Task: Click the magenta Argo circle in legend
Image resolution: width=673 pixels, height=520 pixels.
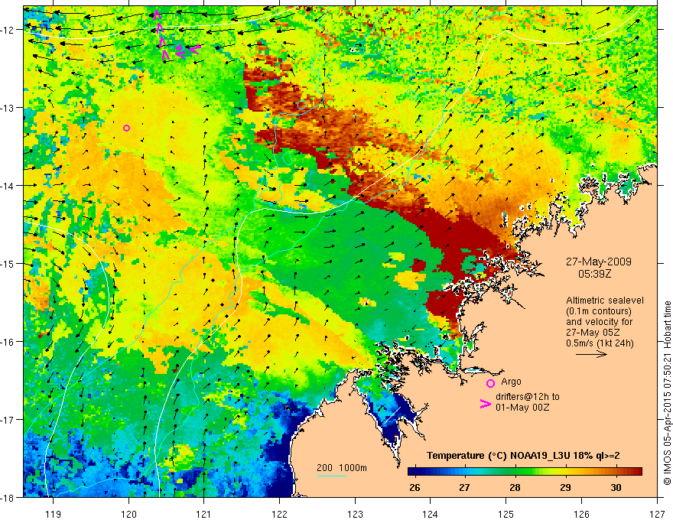Action: [490, 383]
